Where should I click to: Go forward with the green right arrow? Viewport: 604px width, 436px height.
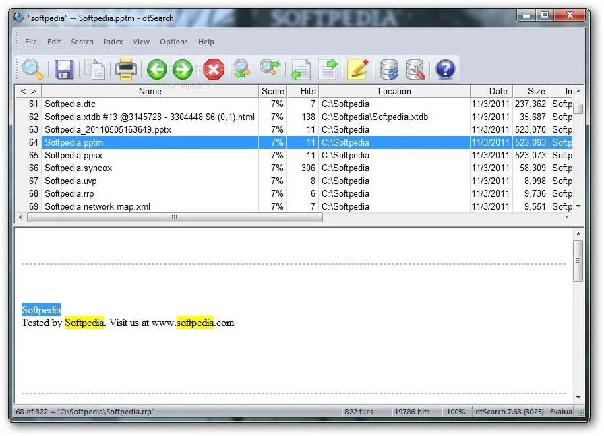coord(182,69)
